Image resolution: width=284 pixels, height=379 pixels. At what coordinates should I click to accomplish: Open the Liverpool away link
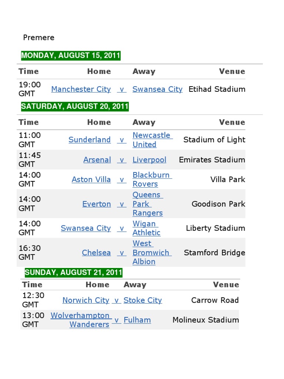tap(149, 160)
